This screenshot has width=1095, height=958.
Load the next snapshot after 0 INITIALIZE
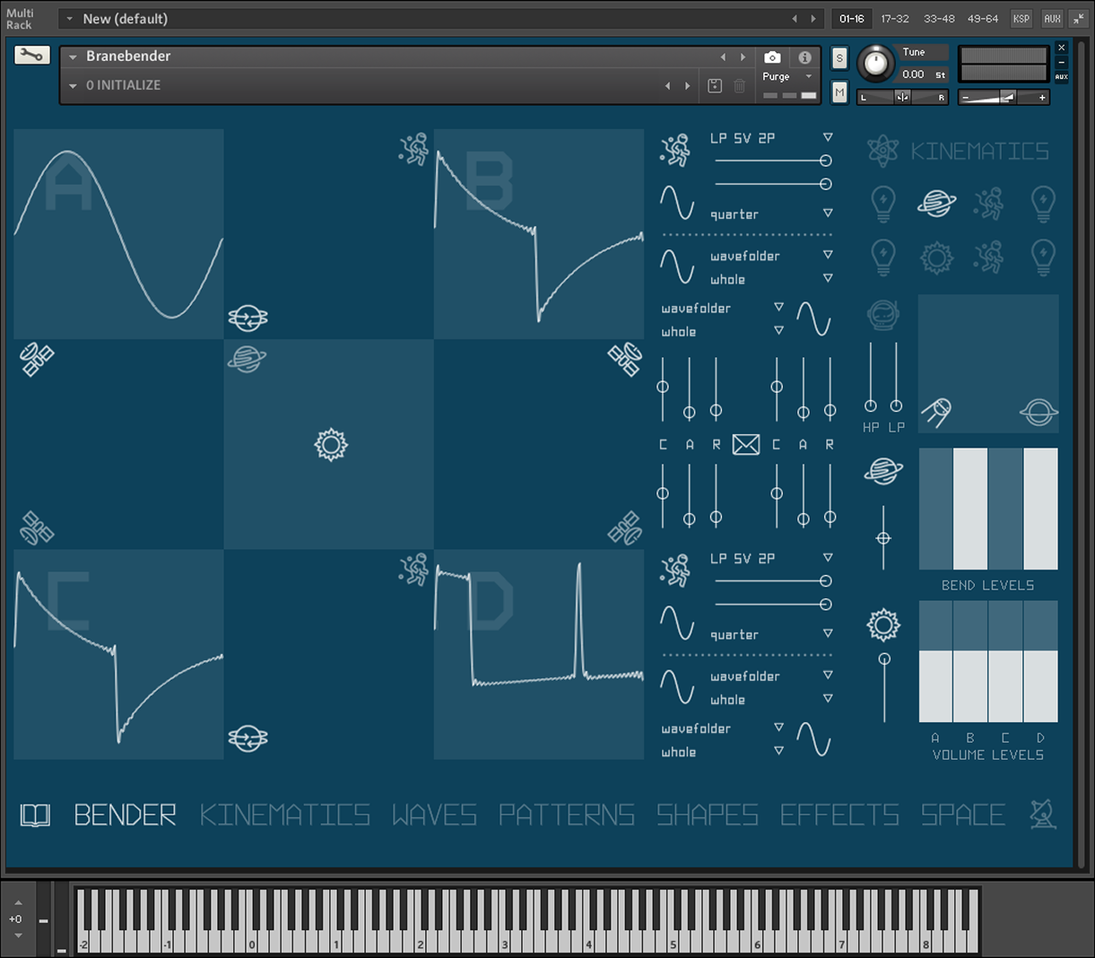(688, 86)
